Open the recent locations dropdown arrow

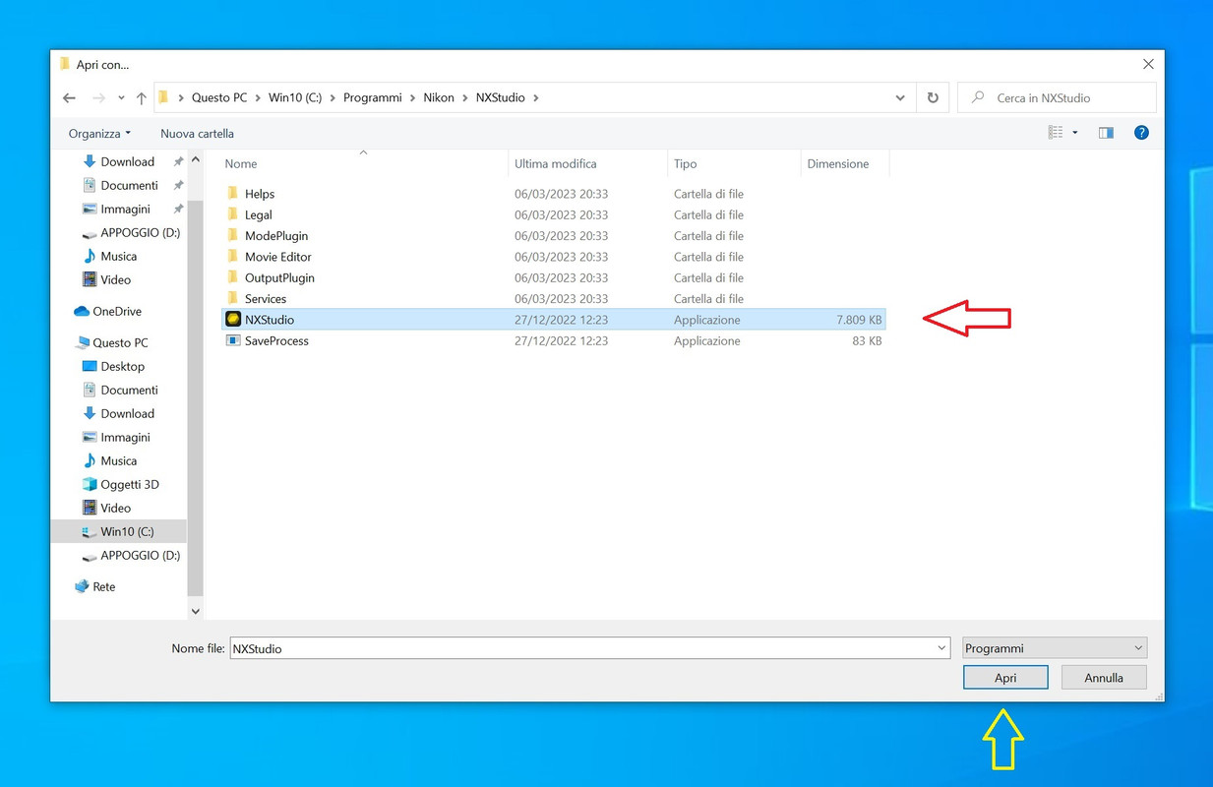tap(121, 98)
